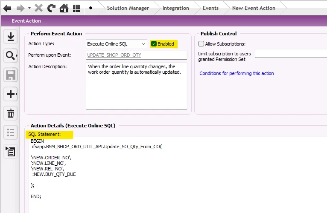This screenshot has height=213, width=327.
Task: Click into the Action Description text box
Action: point(136,86)
